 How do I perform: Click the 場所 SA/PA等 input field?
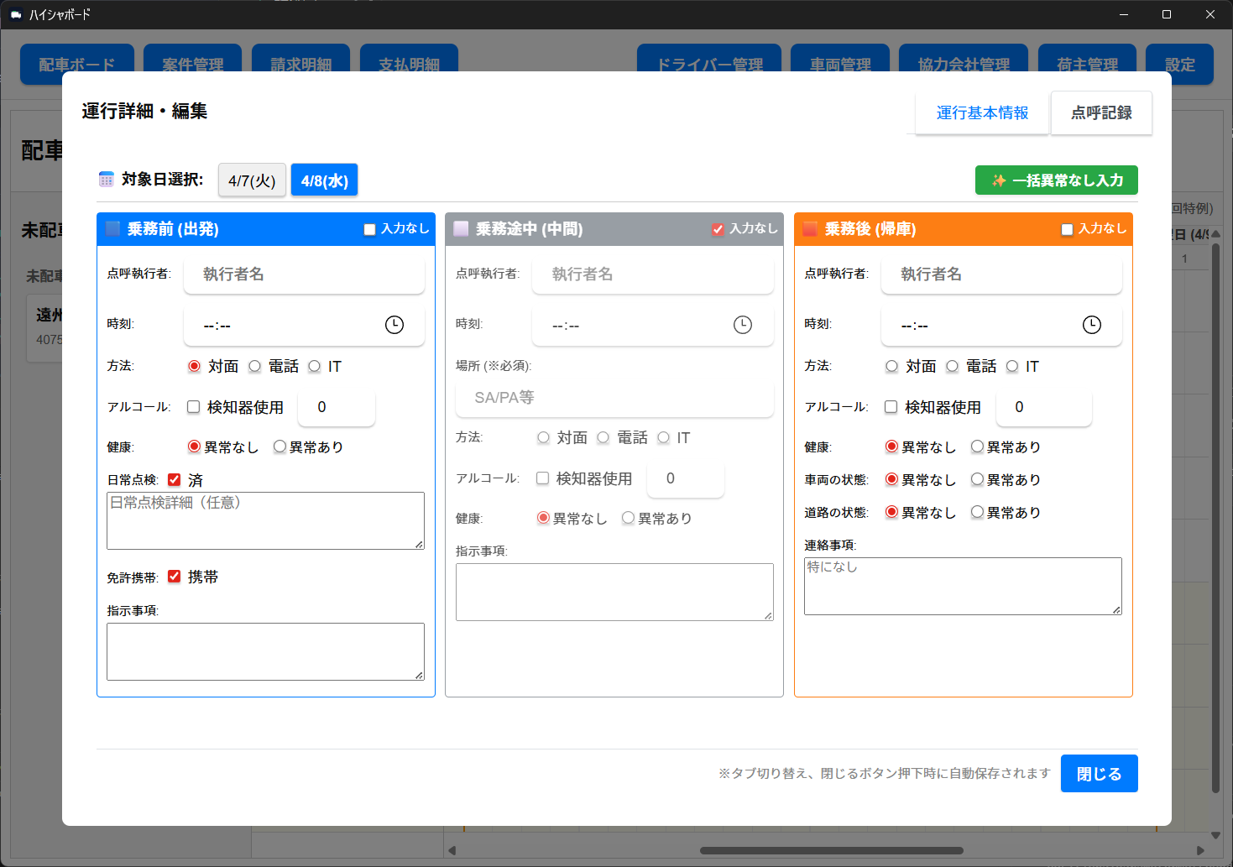click(614, 398)
